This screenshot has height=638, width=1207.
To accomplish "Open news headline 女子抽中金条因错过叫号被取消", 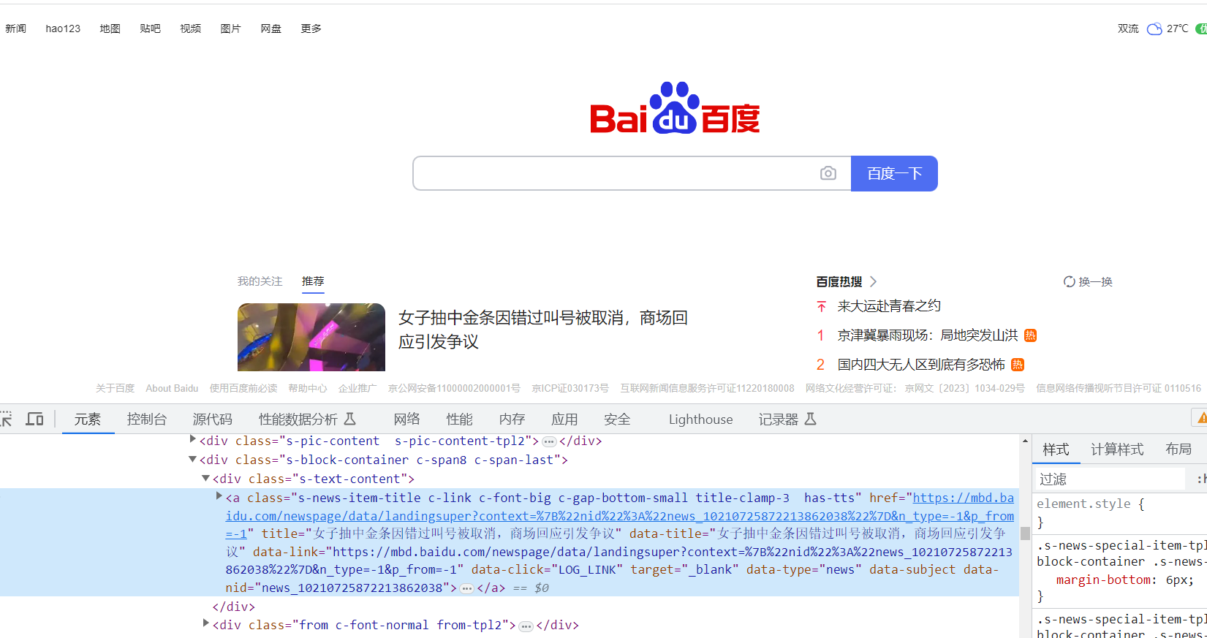I will (x=543, y=330).
